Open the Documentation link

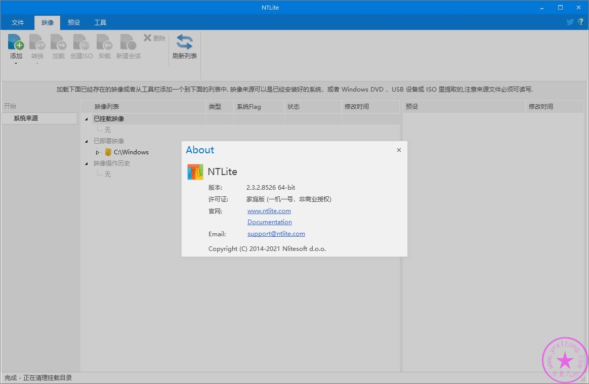coord(269,222)
